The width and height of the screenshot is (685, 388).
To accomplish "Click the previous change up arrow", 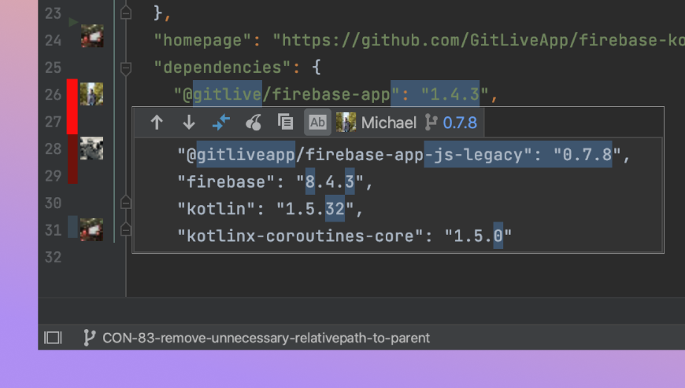I will (157, 123).
